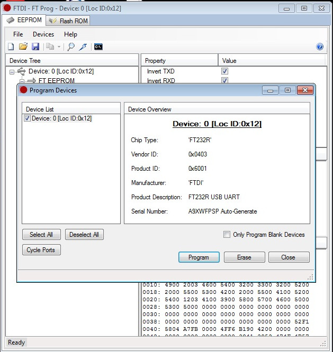Toggle the Invert RXD checkbox
This screenshot has height=352, width=333.
[x=224, y=80]
